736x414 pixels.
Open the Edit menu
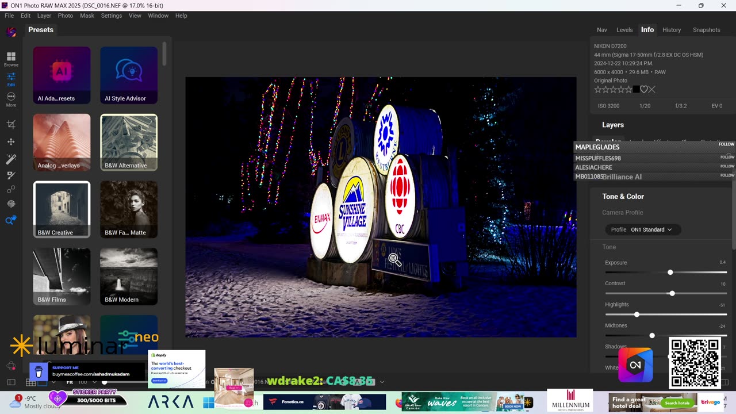click(x=26, y=16)
